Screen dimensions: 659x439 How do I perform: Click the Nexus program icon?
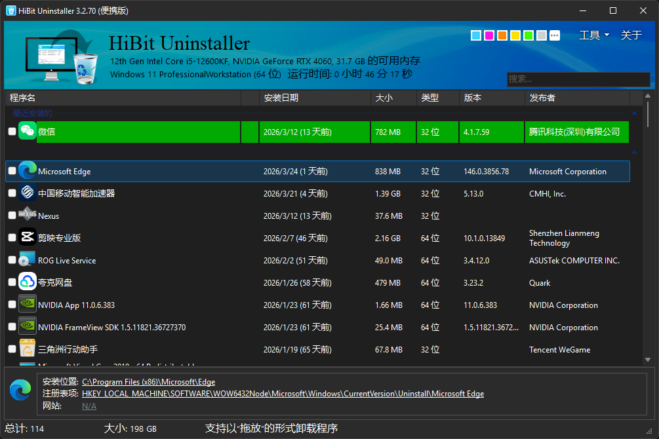tap(27, 216)
